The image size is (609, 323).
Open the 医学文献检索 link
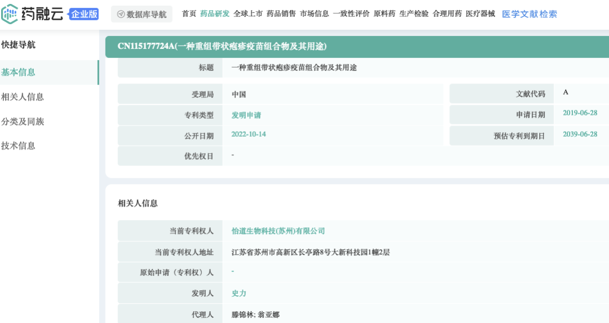coord(529,14)
